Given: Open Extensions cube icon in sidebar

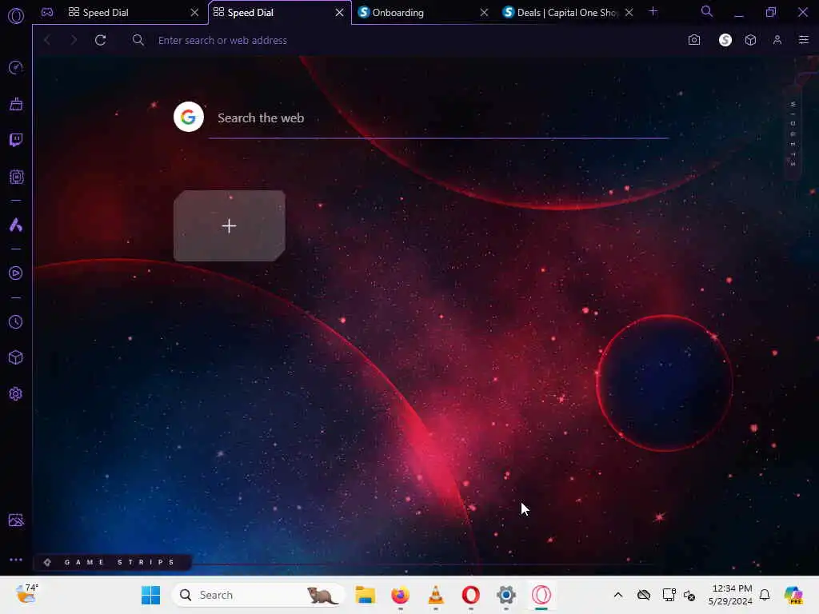Looking at the screenshot, I should coord(16,357).
